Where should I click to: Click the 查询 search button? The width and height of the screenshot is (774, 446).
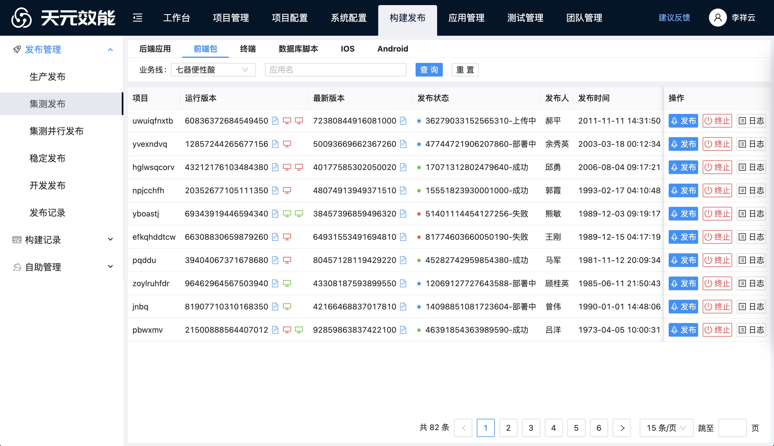[428, 70]
